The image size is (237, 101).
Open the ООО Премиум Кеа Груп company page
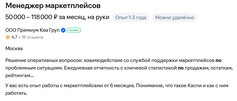(x=32, y=30)
